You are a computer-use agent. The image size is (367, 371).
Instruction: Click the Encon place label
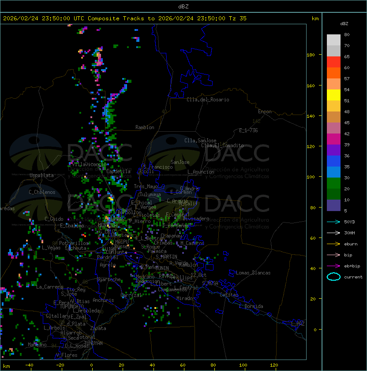[265, 111]
